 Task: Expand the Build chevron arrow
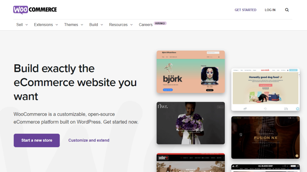click(102, 25)
